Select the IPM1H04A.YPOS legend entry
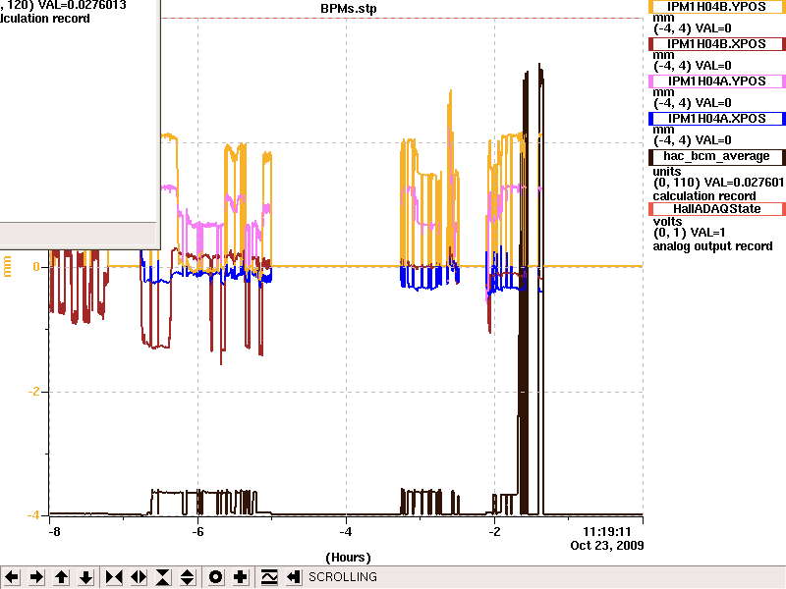This screenshot has width=786, height=589. (717, 81)
